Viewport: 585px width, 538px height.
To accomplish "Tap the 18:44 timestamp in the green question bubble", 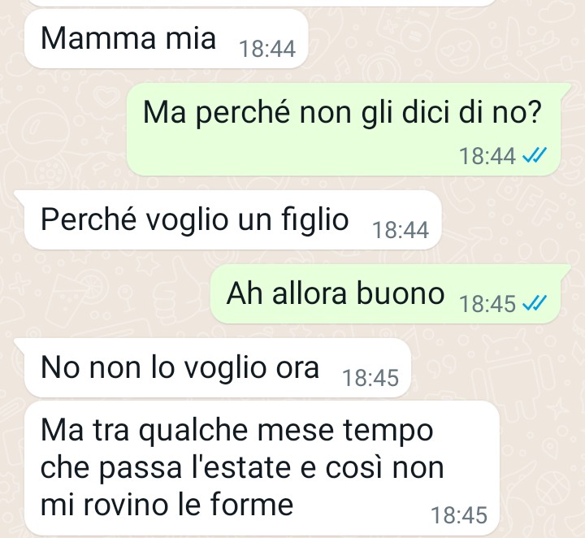I will pos(487,156).
